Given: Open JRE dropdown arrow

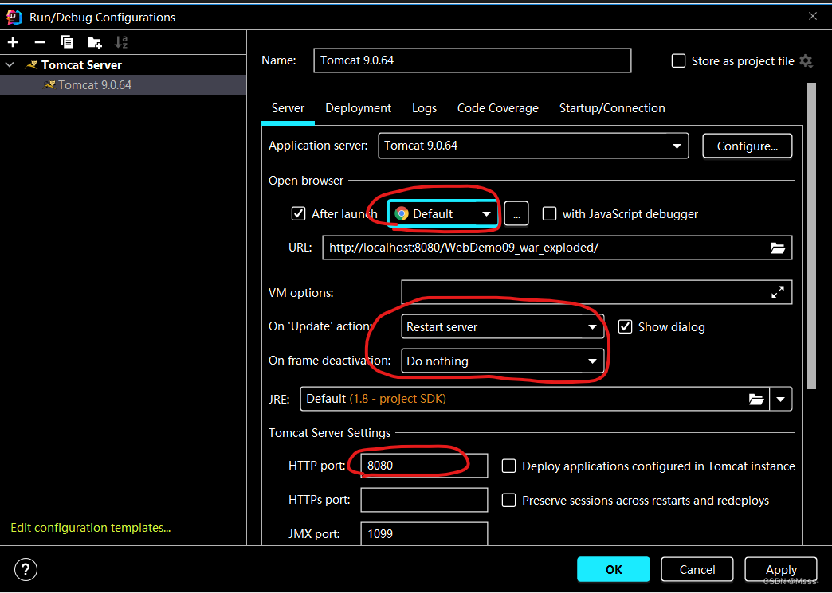Looking at the screenshot, I should click(780, 399).
